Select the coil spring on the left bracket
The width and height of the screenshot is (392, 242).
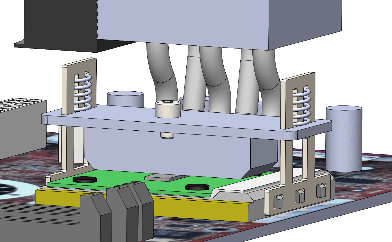83,92
